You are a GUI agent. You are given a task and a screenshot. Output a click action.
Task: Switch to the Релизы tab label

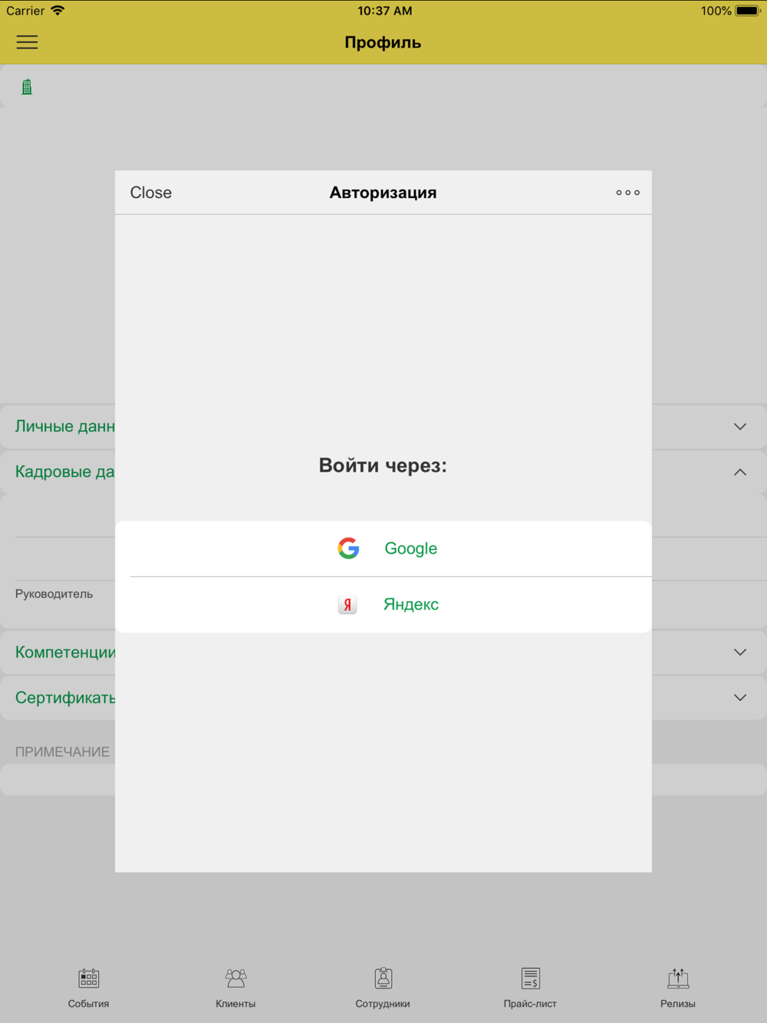[678, 1004]
